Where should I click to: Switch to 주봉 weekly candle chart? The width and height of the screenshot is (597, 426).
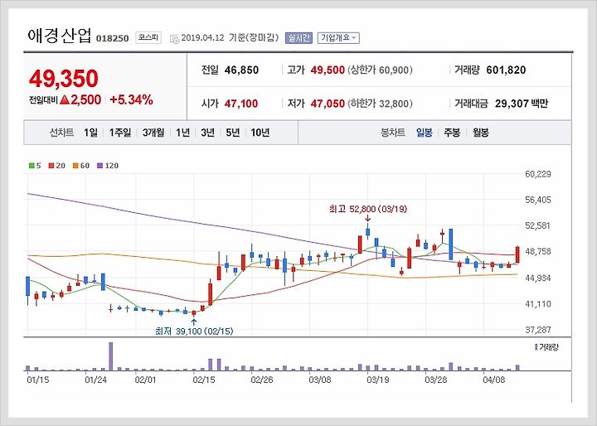tap(452, 133)
